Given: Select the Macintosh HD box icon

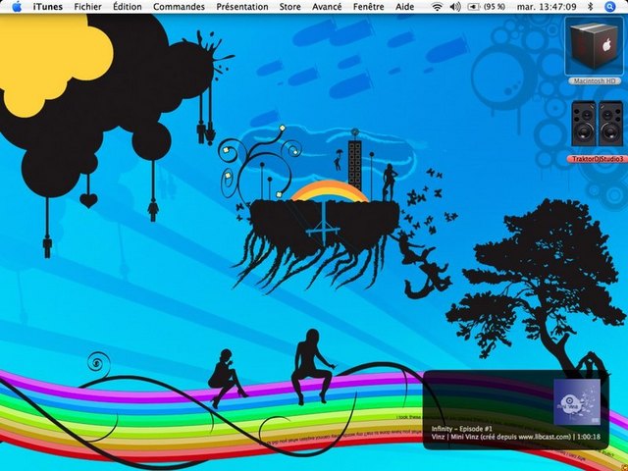Looking at the screenshot, I should click(x=595, y=46).
